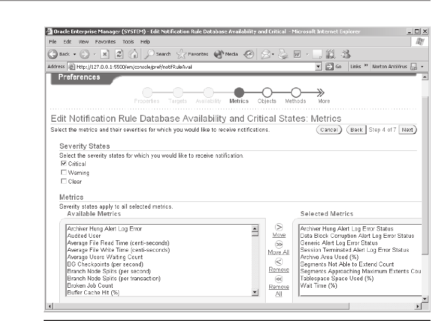Click the Refresh page icon

119,54
